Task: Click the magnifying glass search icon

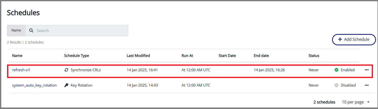Action: (x=31, y=30)
